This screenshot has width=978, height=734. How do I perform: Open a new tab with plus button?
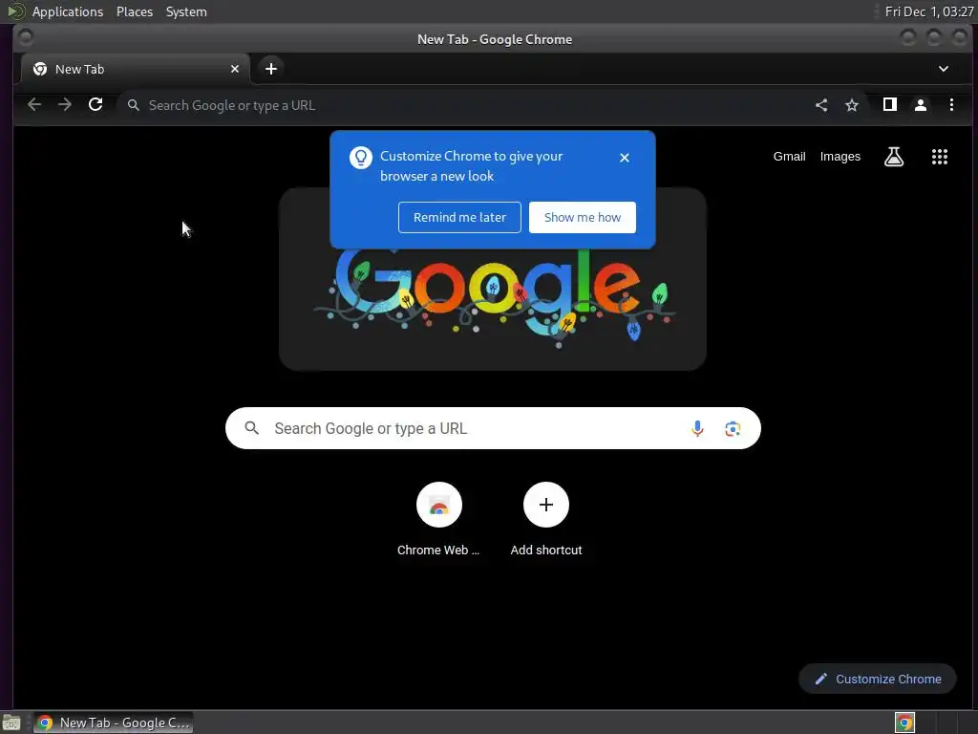270,69
